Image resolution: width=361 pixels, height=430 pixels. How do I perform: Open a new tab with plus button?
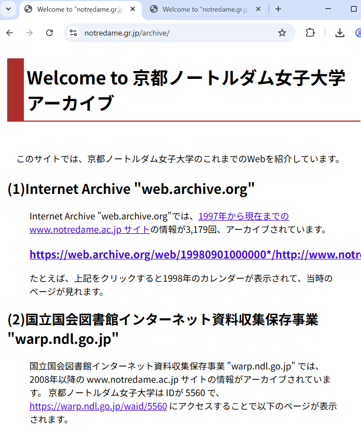click(x=278, y=9)
